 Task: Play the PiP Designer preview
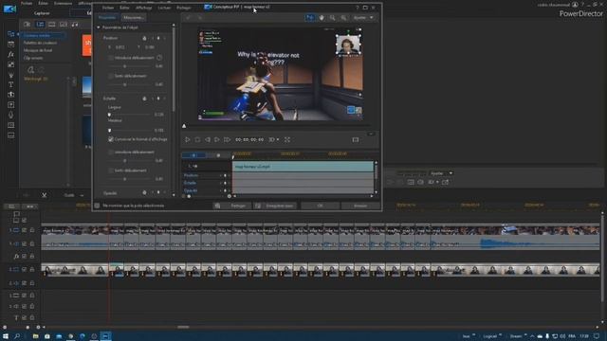[188, 139]
